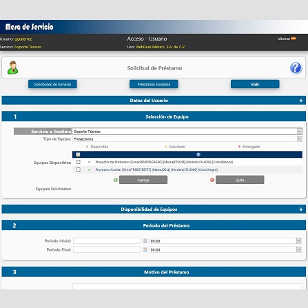Viewport: 308px width, 308px height.
Task: Expand the Datos del Usuario section
Action: 301,101
